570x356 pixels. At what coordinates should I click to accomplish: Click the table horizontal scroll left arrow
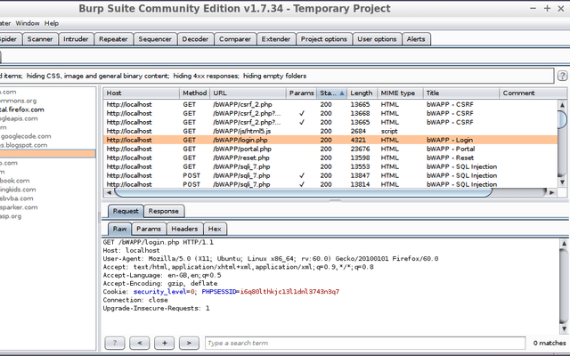pos(109,192)
